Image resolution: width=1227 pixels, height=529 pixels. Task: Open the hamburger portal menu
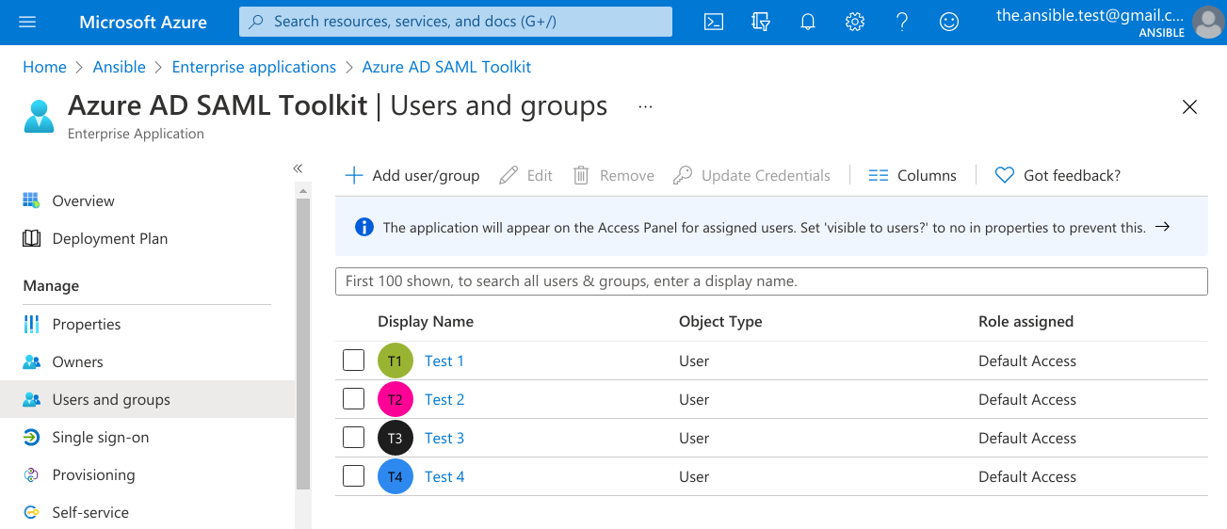pyautogui.click(x=27, y=22)
